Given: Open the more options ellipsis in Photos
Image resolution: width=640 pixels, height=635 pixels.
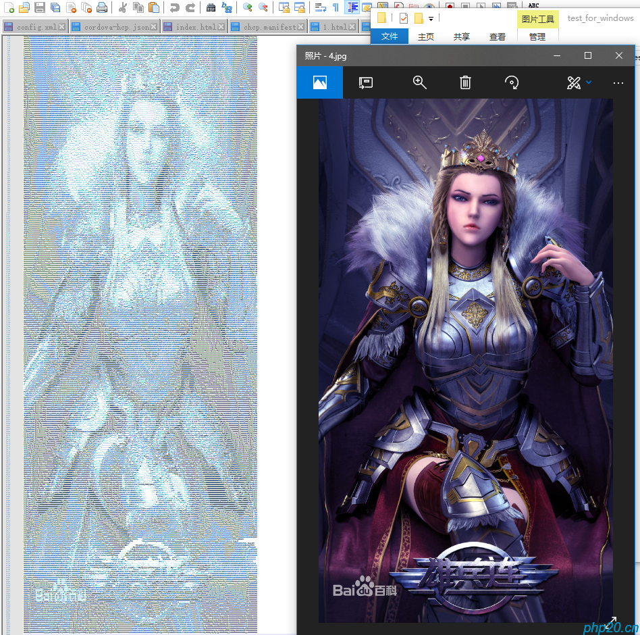Looking at the screenshot, I should 618,83.
